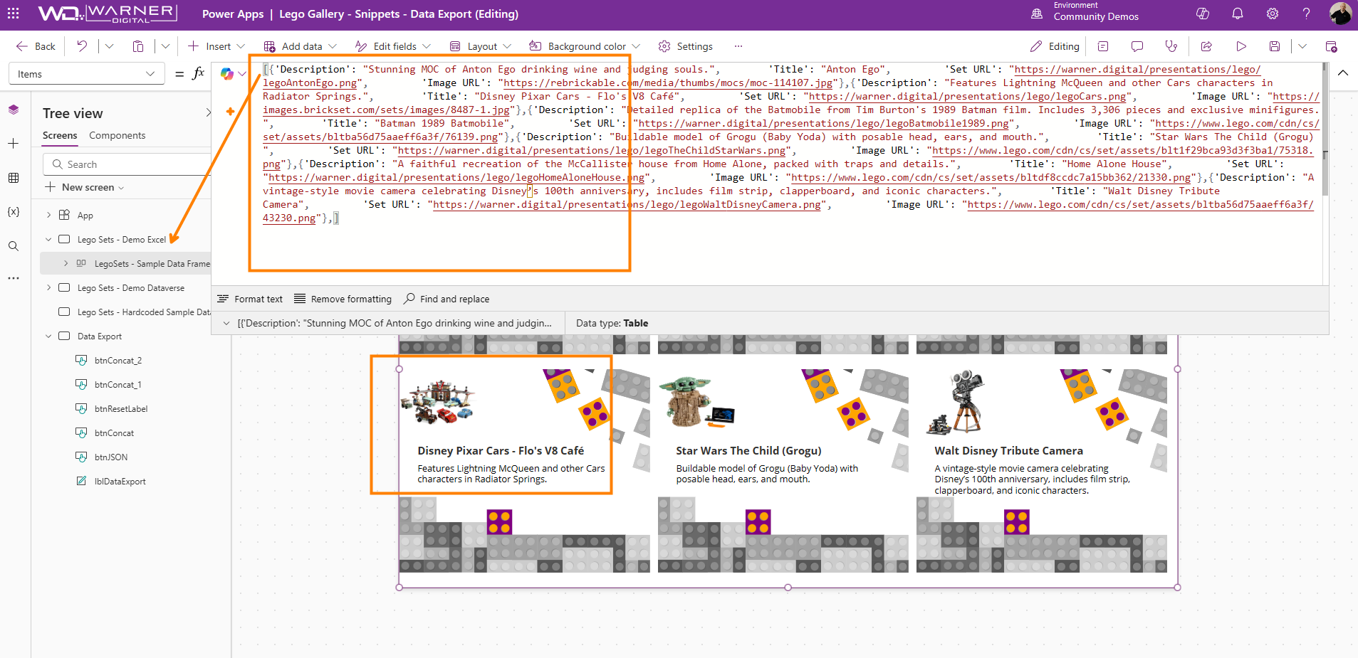Click the Star Wars Grogu set image
The width and height of the screenshot is (1358, 658).
697,402
